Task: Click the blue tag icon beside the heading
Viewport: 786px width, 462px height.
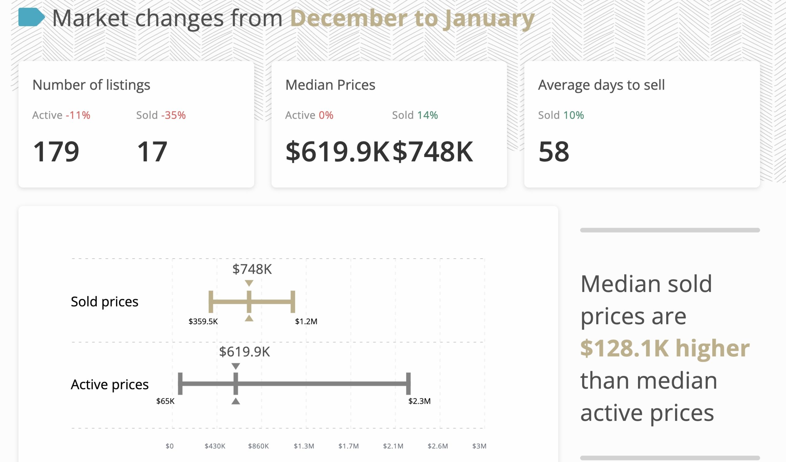Action: coord(31,17)
